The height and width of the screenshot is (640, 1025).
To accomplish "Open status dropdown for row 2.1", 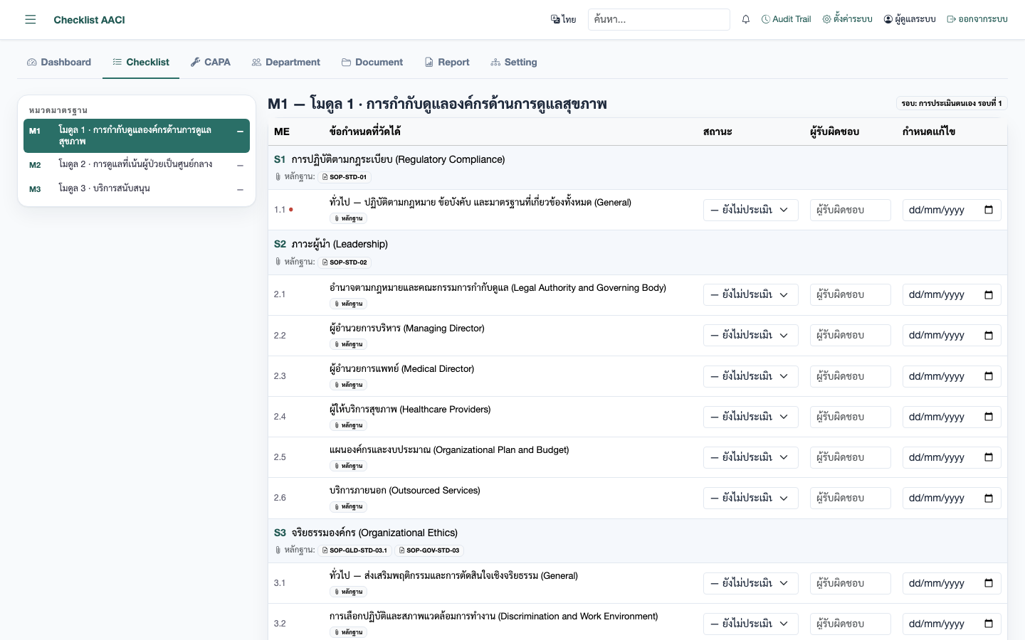I will (750, 294).
